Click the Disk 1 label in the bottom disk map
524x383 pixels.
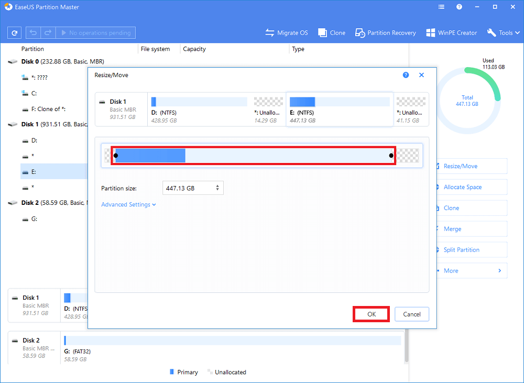(x=31, y=298)
